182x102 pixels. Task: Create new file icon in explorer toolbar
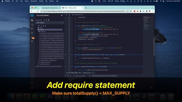tap(39, 26)
